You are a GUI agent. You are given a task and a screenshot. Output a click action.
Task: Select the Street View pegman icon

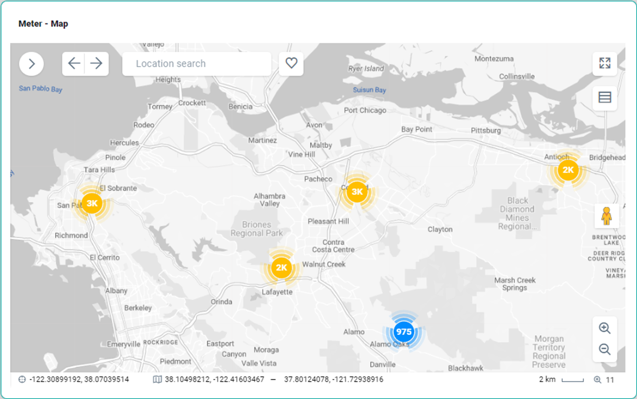[x=606, y=216]
